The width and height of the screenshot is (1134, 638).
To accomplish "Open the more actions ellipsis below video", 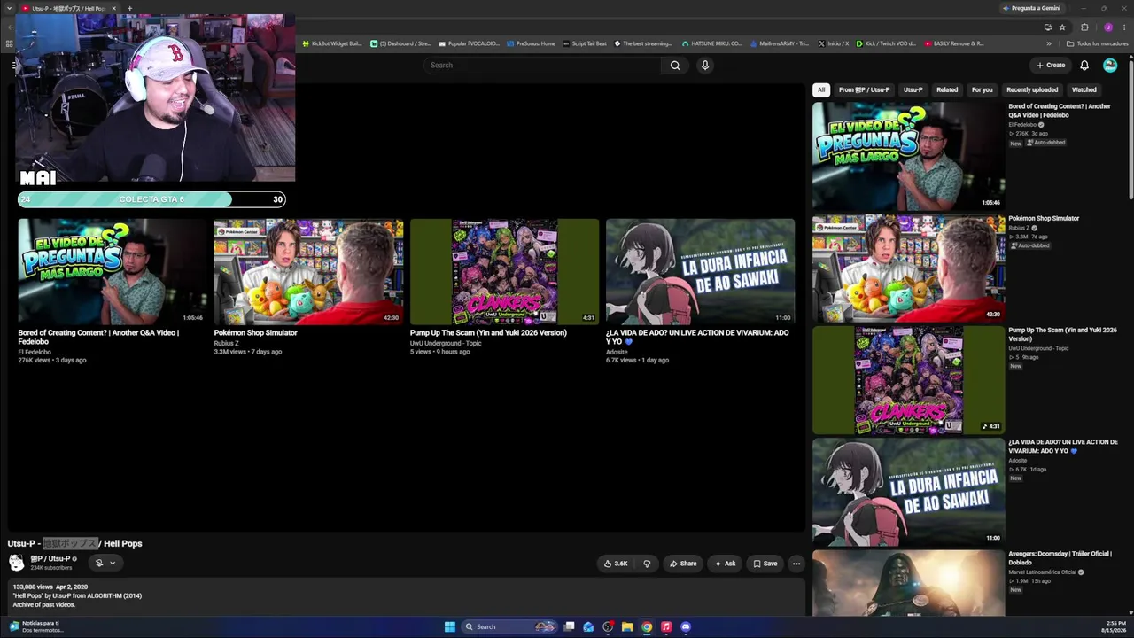I will click(x=796, y=564).
